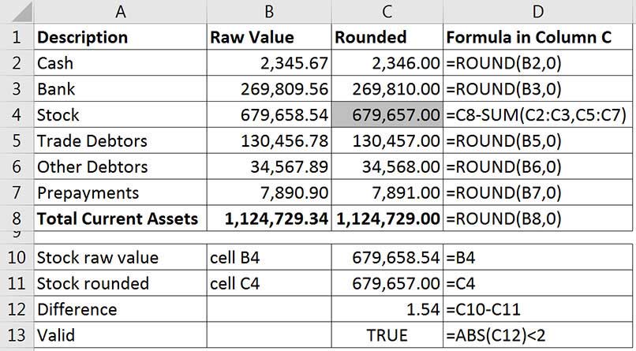
Task: Select the Raw Value header cell
Action: click(269, 37)
